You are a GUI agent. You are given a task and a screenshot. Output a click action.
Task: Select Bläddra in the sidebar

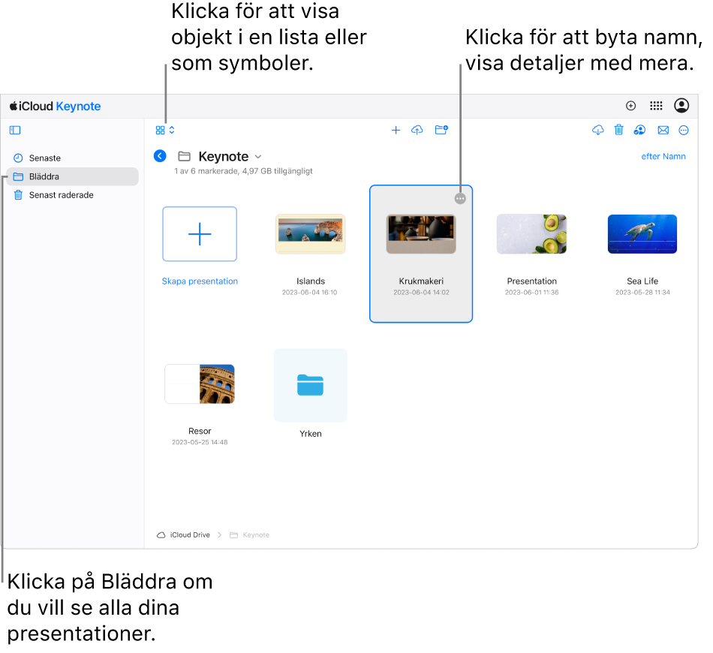(74, 176)
